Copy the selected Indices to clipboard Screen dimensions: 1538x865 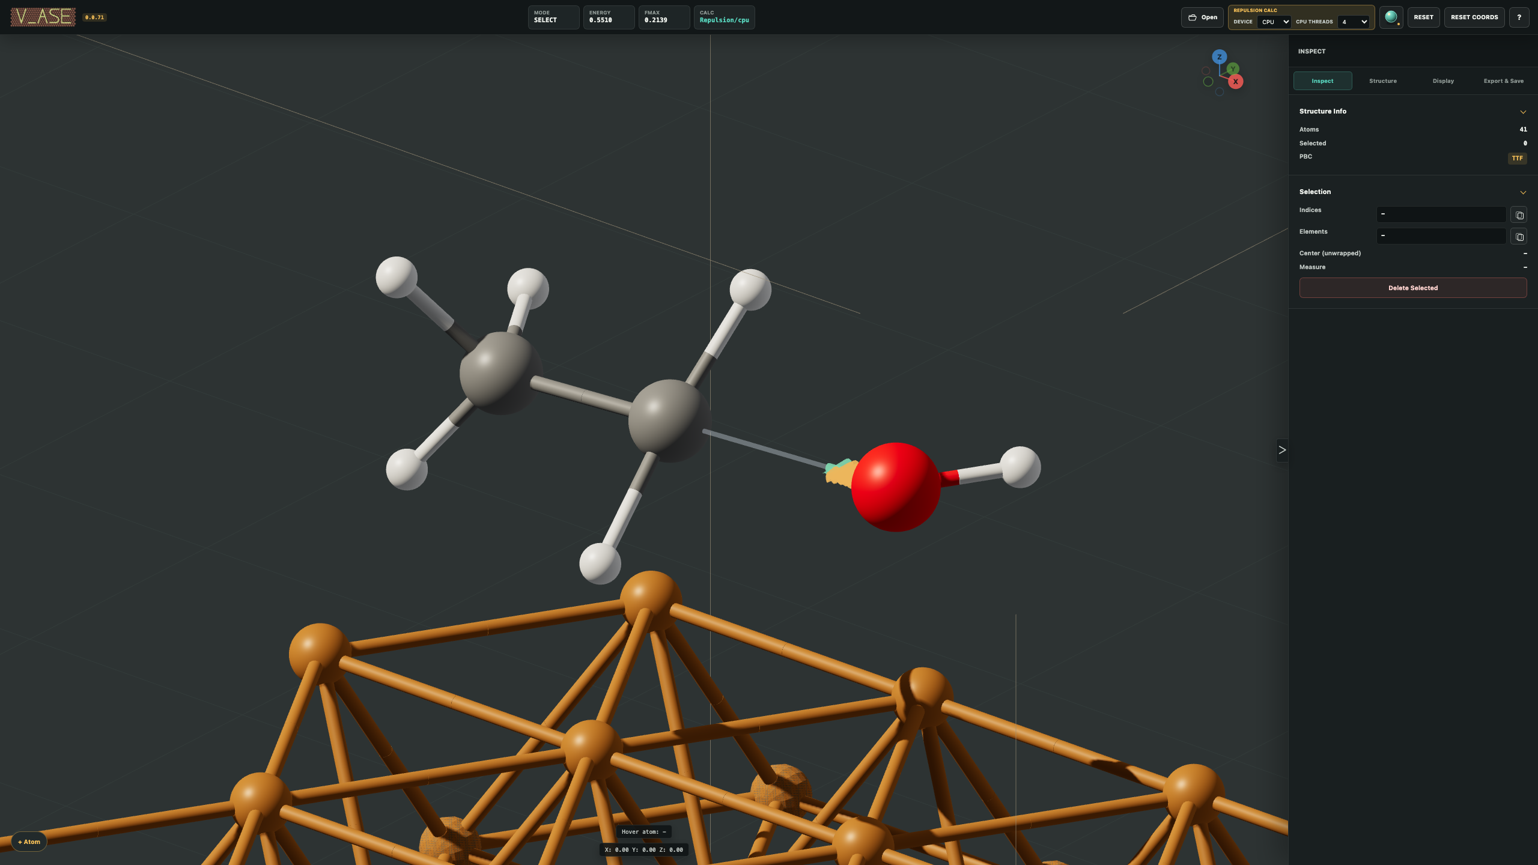pyautogui.click(x=1519, y=215)
